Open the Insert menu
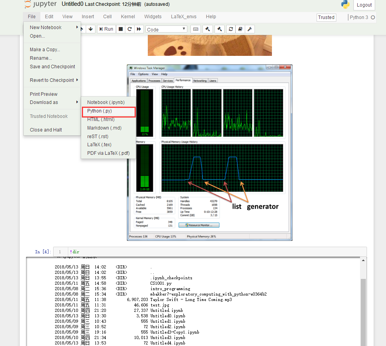The width and height of the screenshot is (386, 346). [x=88, y=17]
